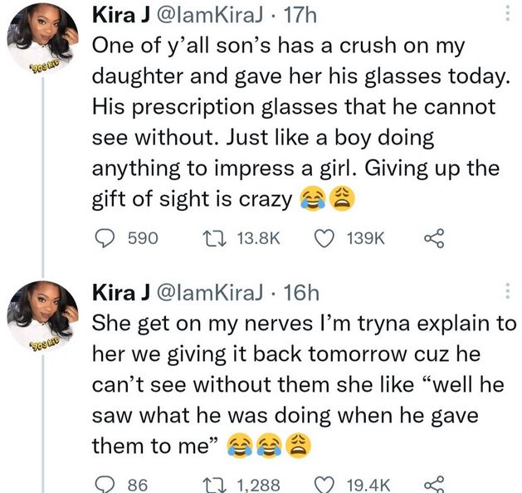Like the first tweet with 139K likes
The width and height of the screenshot is (522, 493).
(324, 238)
